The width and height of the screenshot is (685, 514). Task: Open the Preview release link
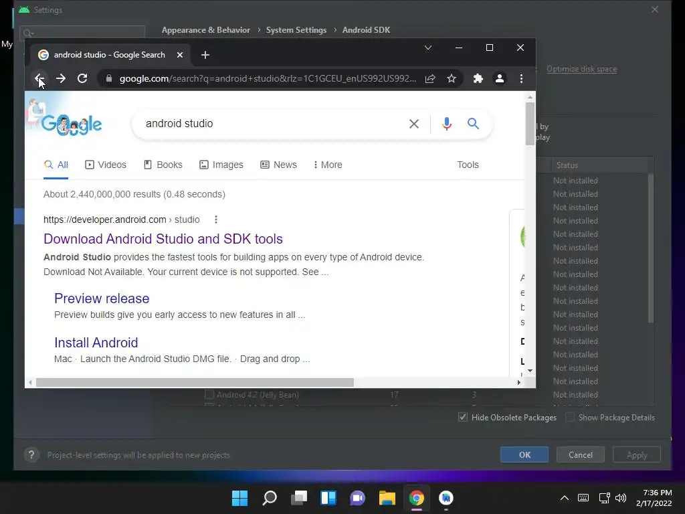102,298
